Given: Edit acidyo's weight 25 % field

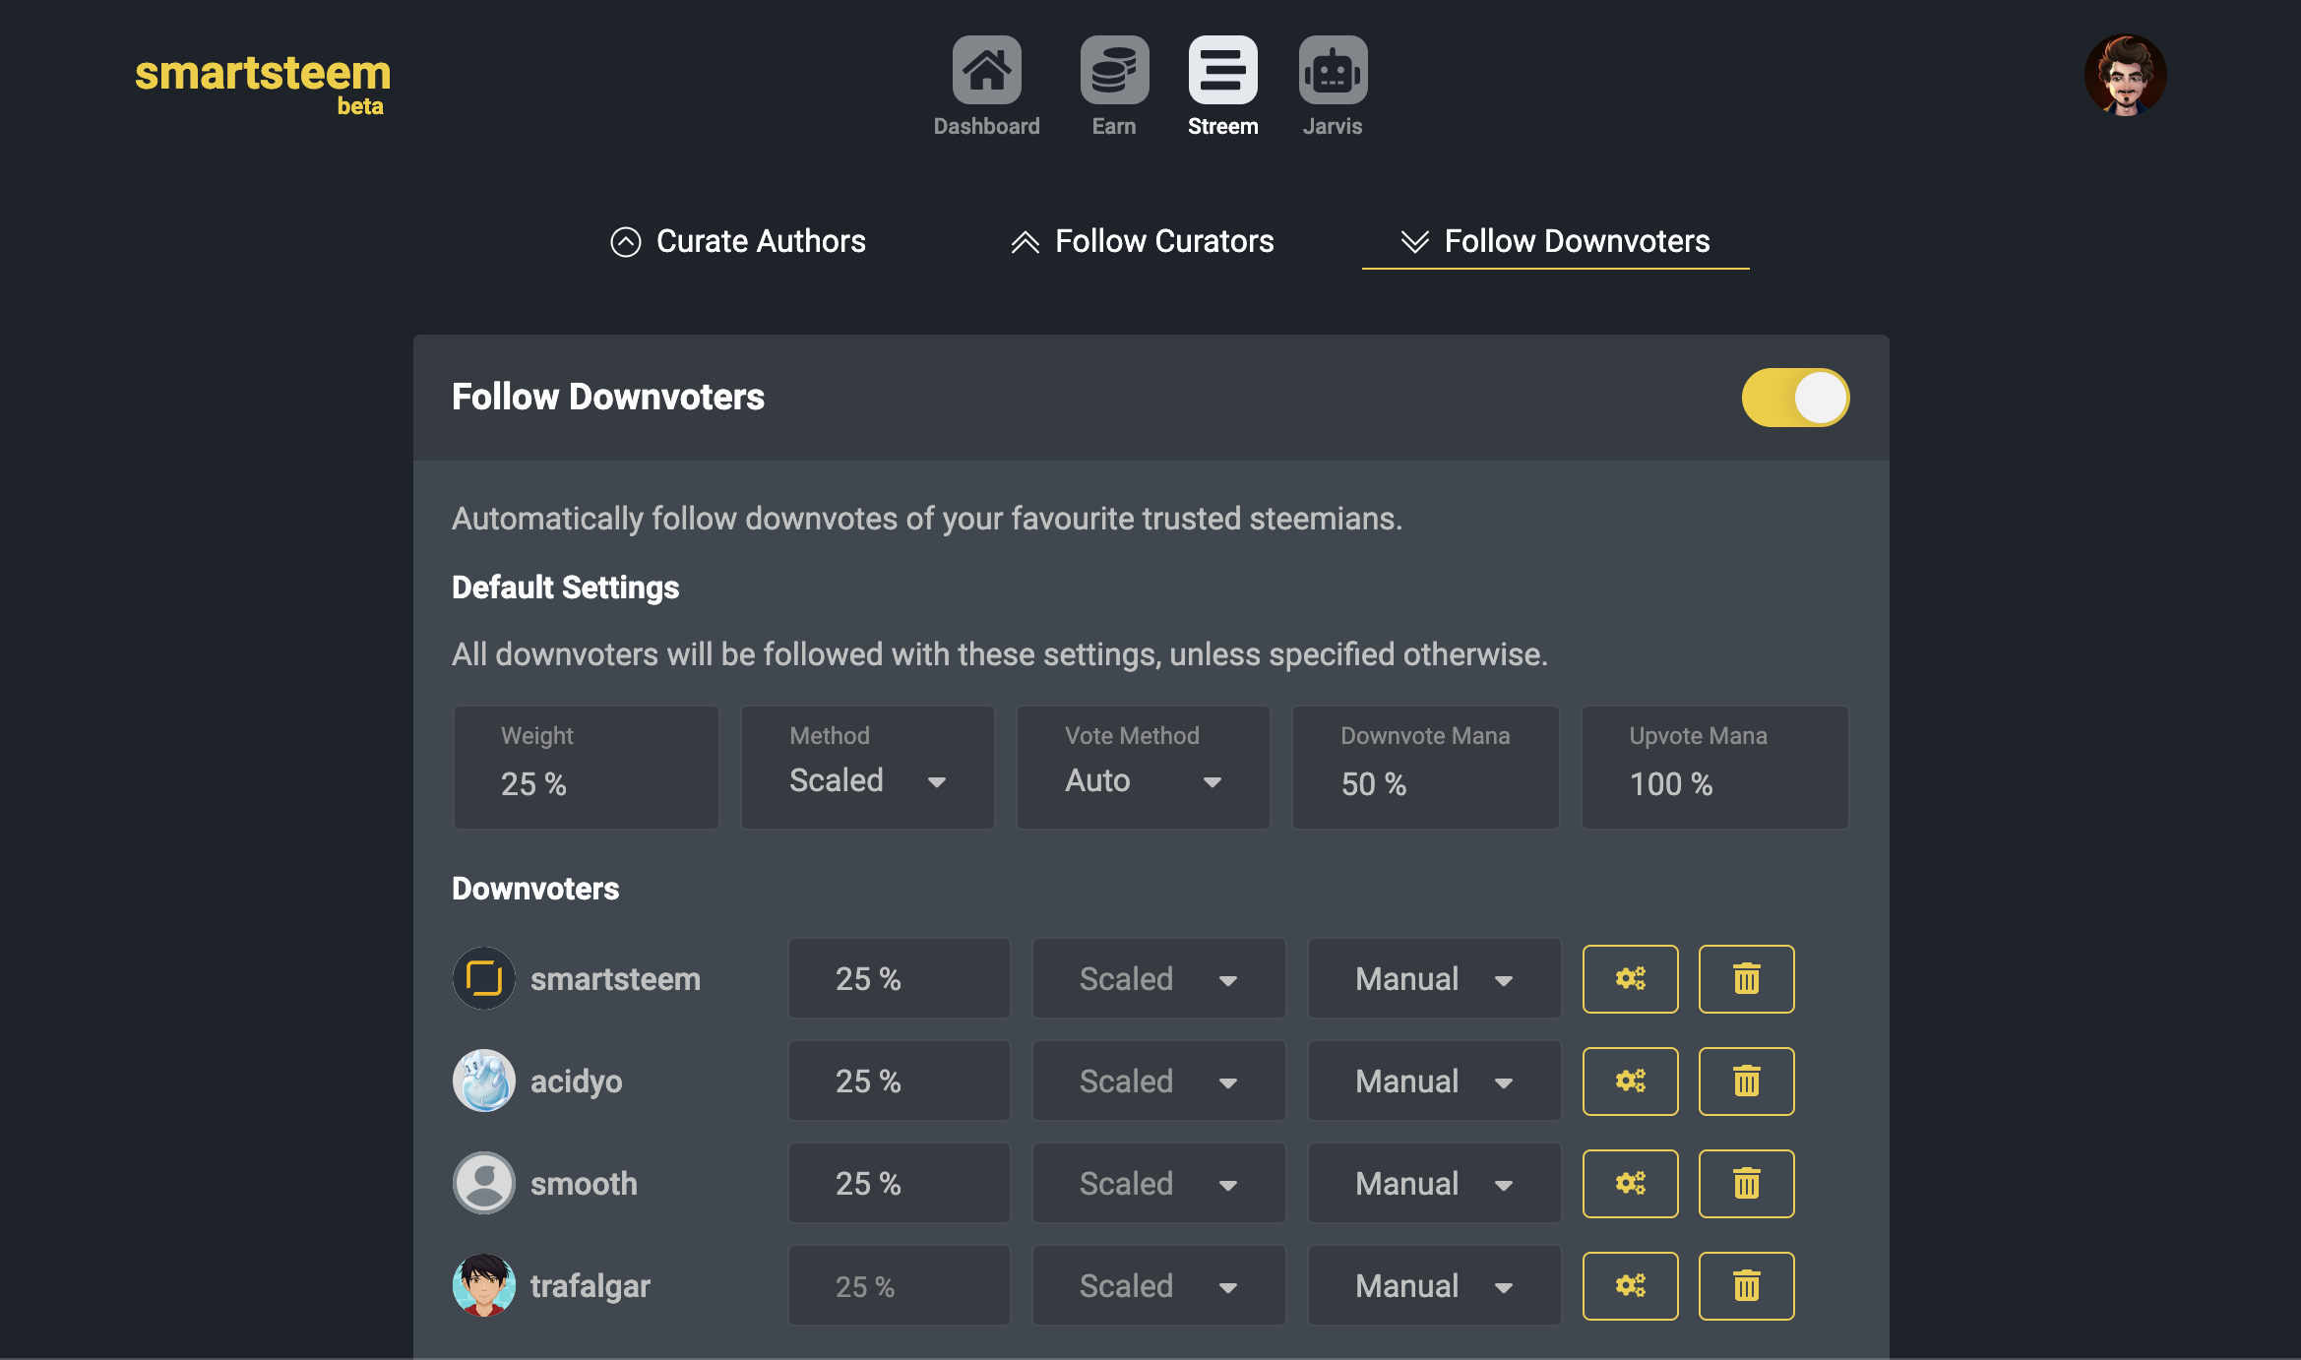Looking at the screenshot, I should click(x=899, y=1081).
